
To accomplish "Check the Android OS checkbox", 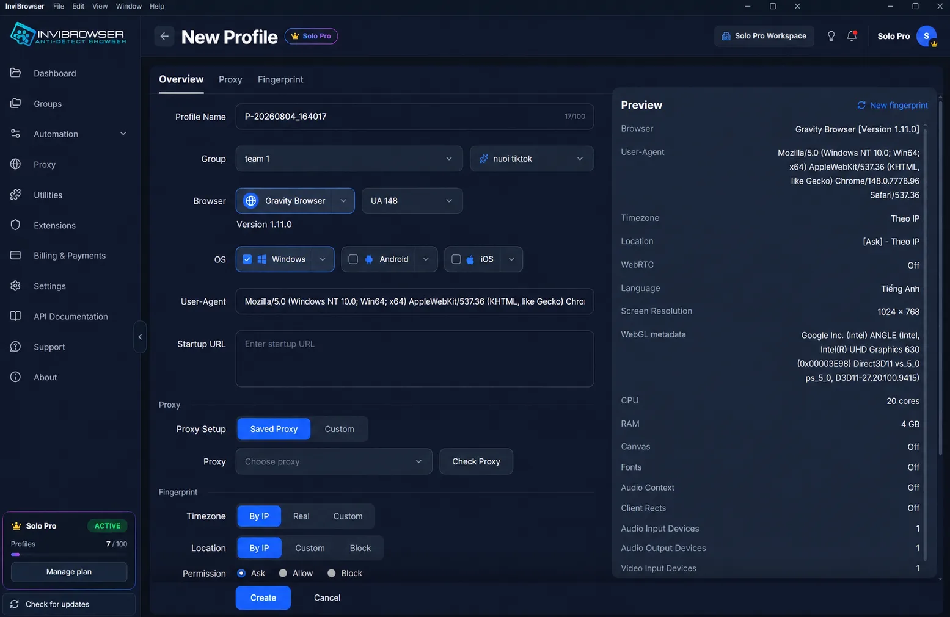I will [x=353, y=259].
